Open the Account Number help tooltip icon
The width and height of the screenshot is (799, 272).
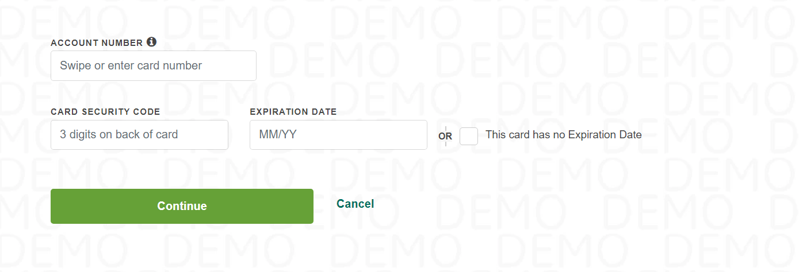(x=151, y=42)
